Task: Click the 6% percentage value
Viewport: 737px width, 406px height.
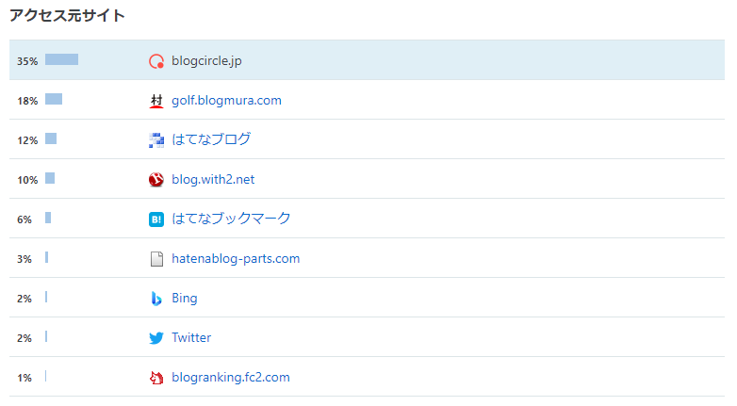Action: 25,219
